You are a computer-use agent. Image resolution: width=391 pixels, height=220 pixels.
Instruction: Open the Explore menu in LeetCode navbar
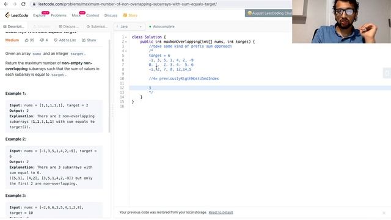pos(39,15)
